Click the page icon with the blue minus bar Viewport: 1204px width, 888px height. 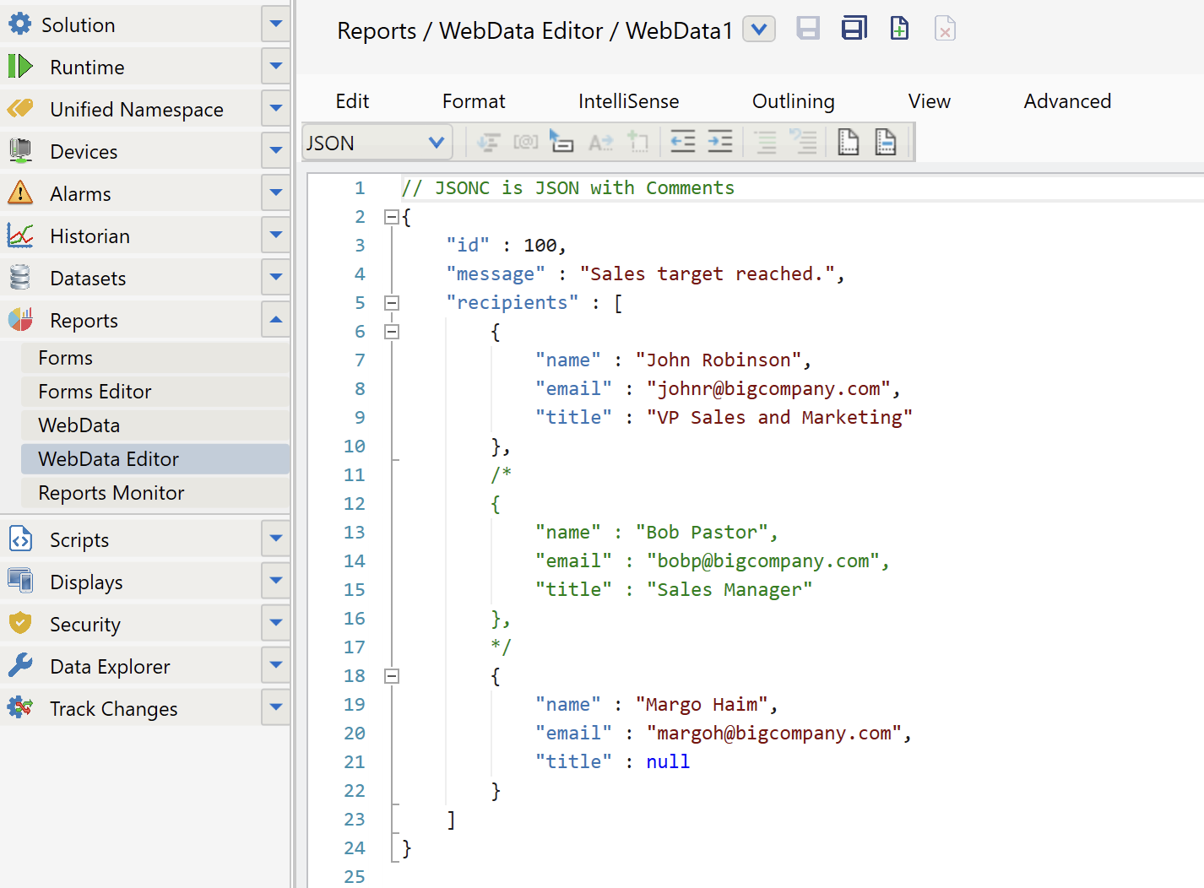[x=885, y=142]
